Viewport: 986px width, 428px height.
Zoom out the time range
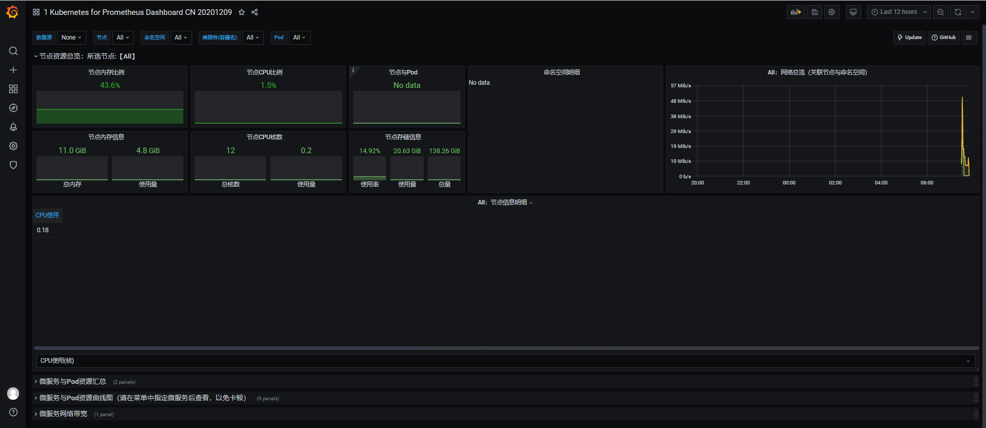[x=940, y=12]
